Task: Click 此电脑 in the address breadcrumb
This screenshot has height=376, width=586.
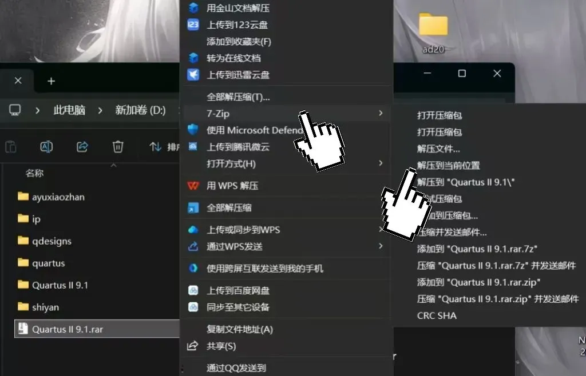Action: point(69,110)
